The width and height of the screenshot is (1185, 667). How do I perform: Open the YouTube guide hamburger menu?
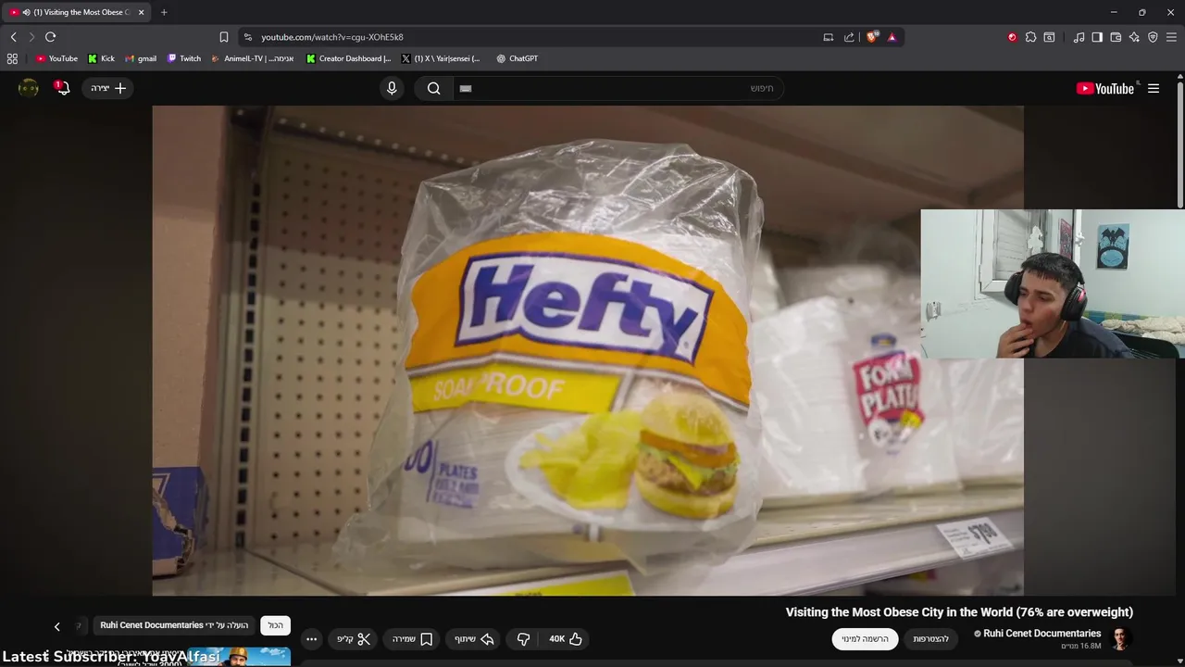(1154, 88)
